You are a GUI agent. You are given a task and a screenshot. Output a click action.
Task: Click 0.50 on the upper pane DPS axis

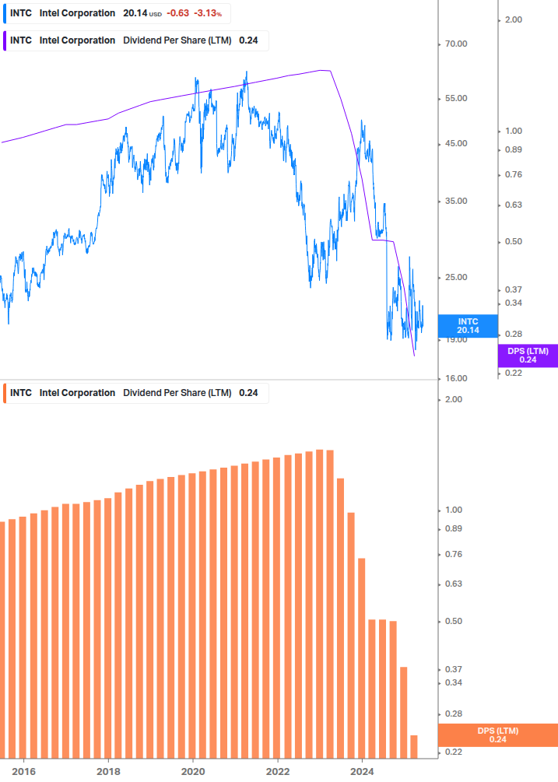point(514,241)
